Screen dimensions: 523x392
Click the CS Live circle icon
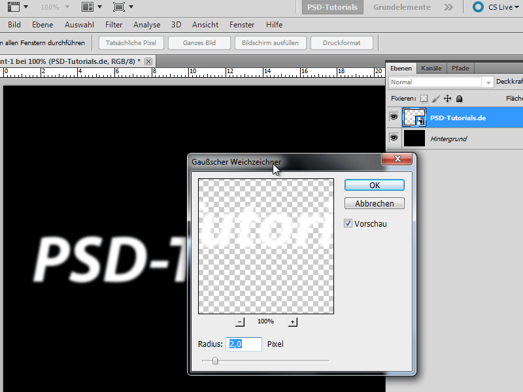(x=478, y=7)
